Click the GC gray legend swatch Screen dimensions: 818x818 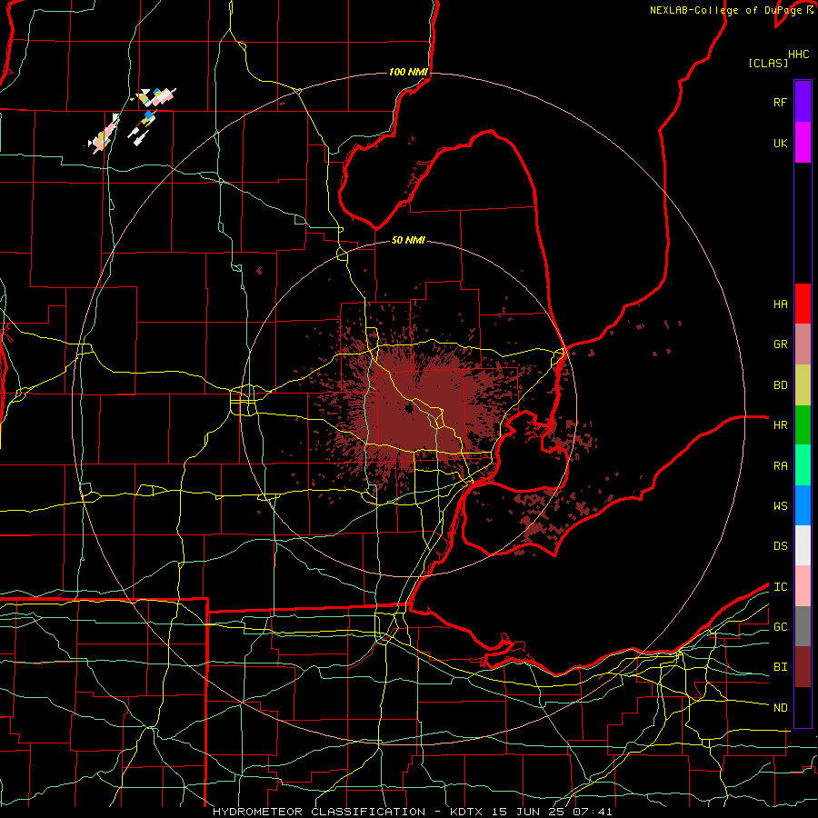(x=803, y=626)
